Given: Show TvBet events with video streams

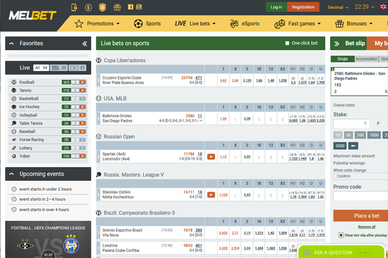Looking at the screenshot, I should [82, 156].
